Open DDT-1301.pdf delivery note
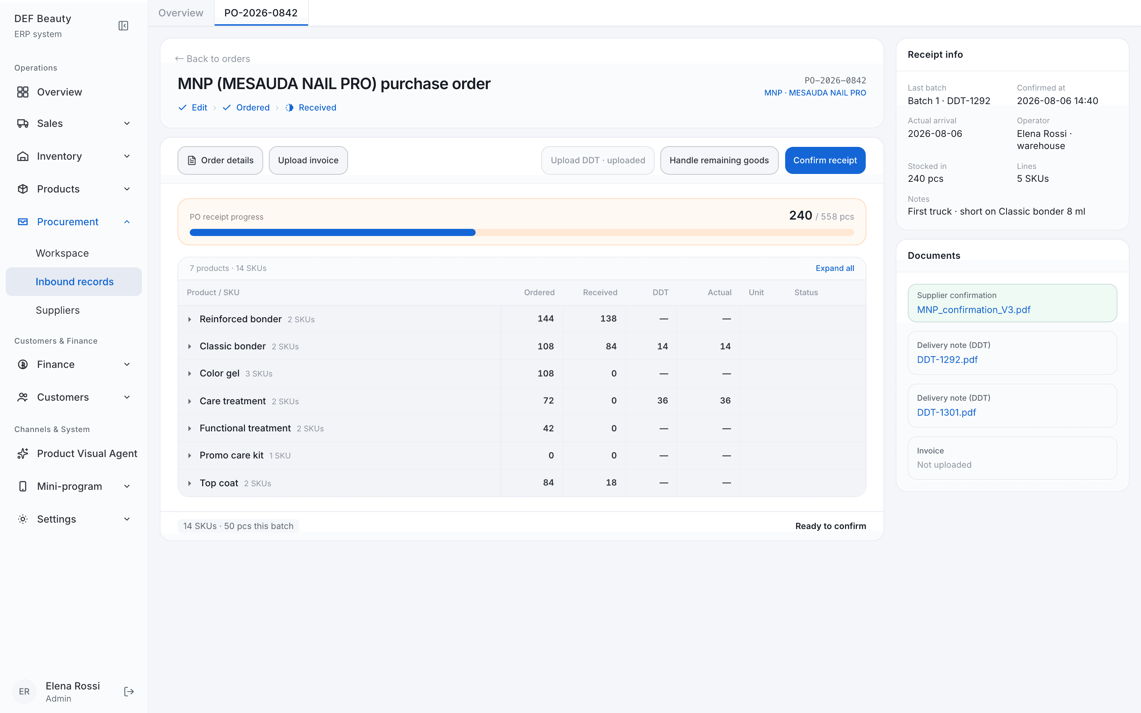 pyautogui.click(x=946, y=412)
